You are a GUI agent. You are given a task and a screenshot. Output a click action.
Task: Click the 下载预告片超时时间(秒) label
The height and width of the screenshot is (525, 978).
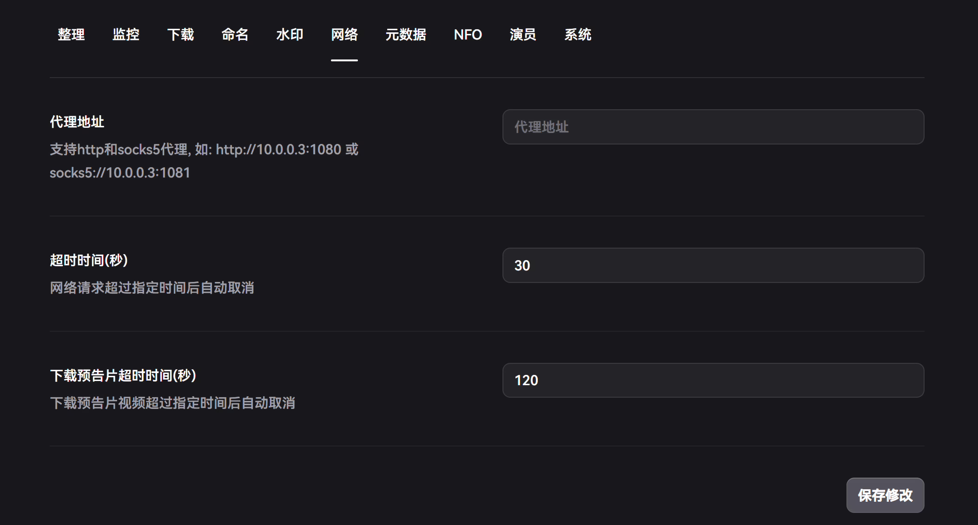(x=123, y=375)
